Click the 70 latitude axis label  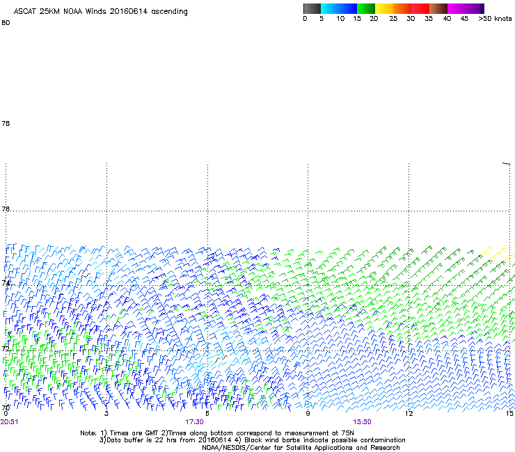point(6,407)
